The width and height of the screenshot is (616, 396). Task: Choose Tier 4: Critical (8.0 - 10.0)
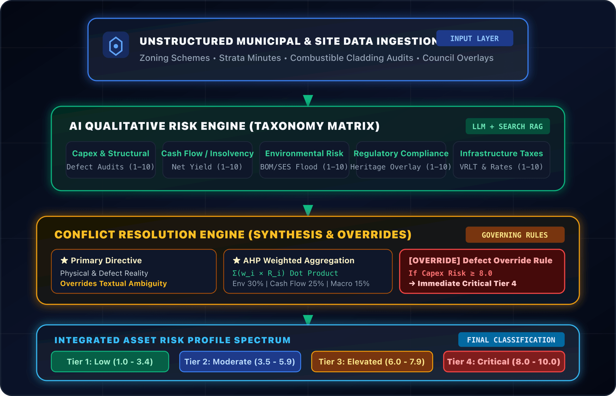click(504, 362)
